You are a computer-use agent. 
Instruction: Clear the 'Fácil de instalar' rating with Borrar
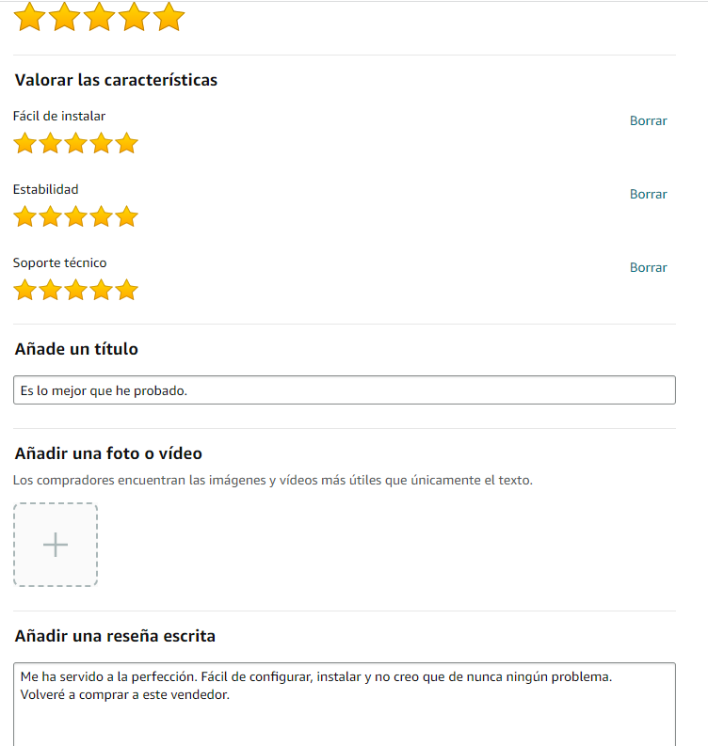click(648, 120)
